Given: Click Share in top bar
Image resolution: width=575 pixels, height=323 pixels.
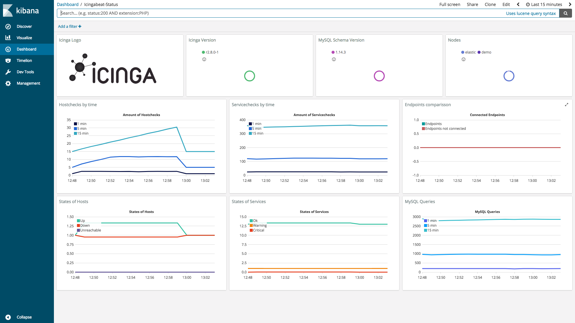Looking at the screenshot, I should [x=472, y=4].
